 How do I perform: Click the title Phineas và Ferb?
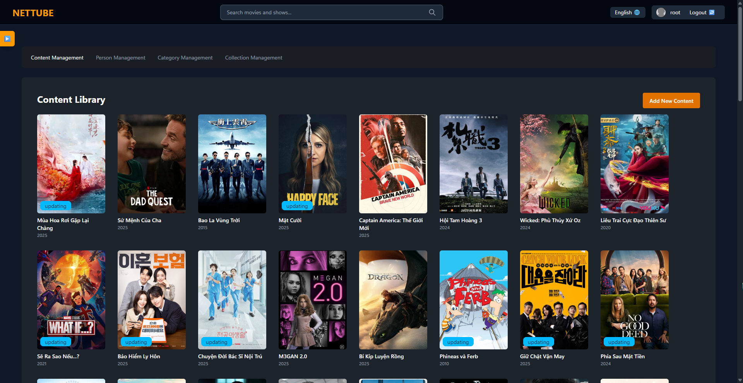pyautogui.click(x=459, y=356)
